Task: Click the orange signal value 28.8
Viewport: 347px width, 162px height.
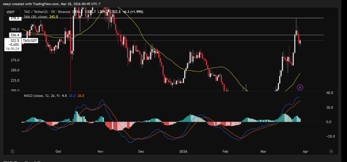Action: (80, 96)
